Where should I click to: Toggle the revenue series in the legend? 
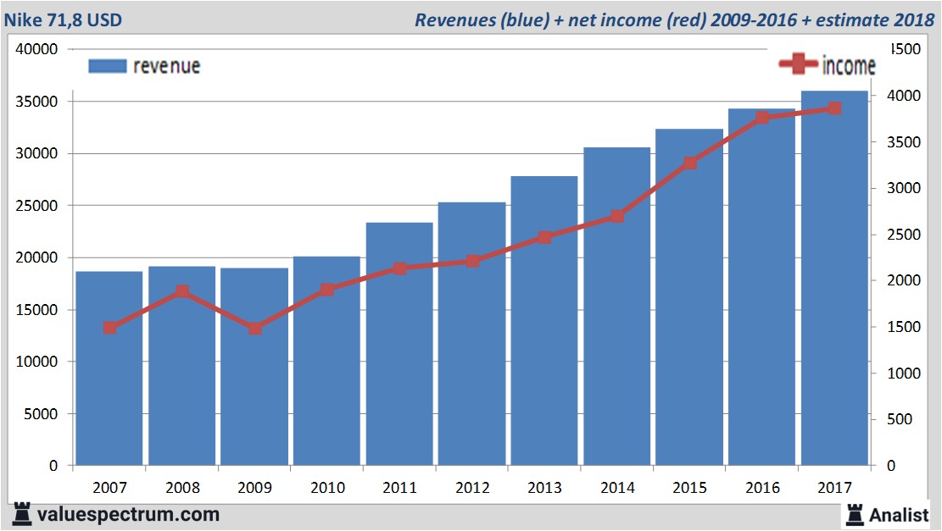[165, 66]
